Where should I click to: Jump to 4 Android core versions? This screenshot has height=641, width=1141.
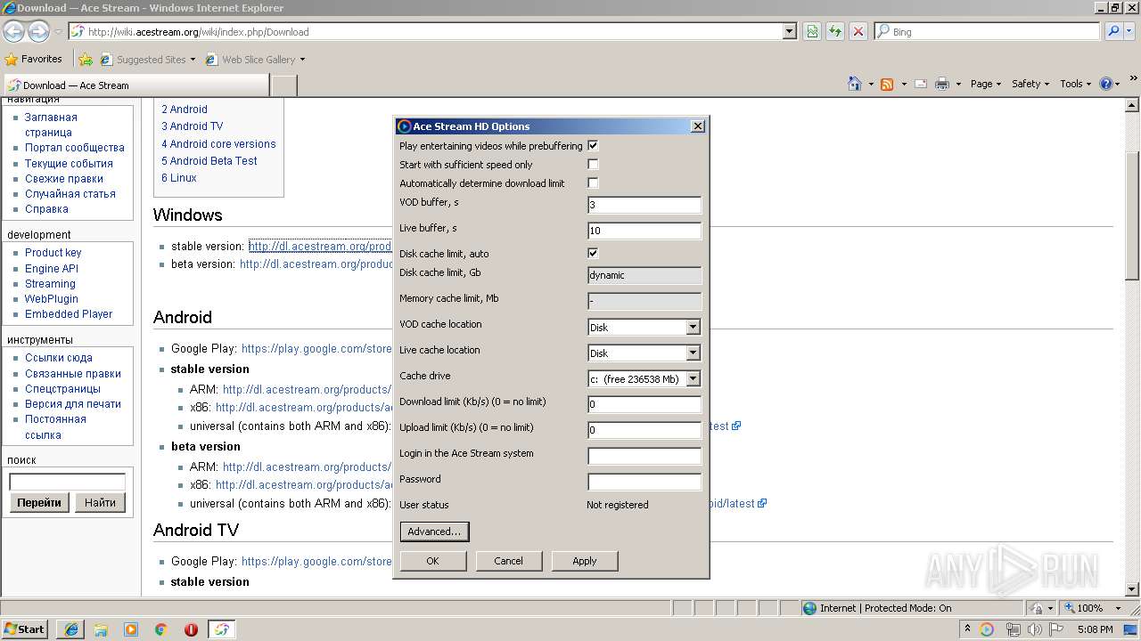[218, 143]
